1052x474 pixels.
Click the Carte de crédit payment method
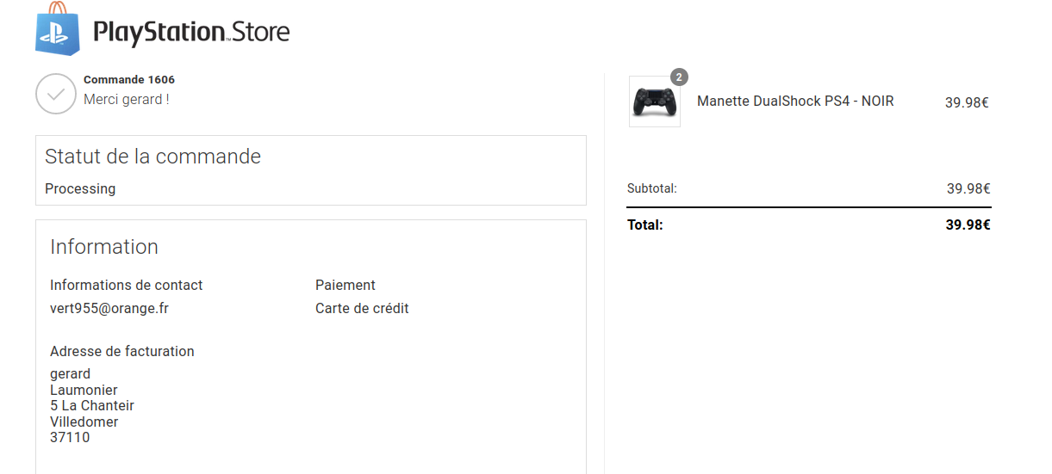(362, 308)
